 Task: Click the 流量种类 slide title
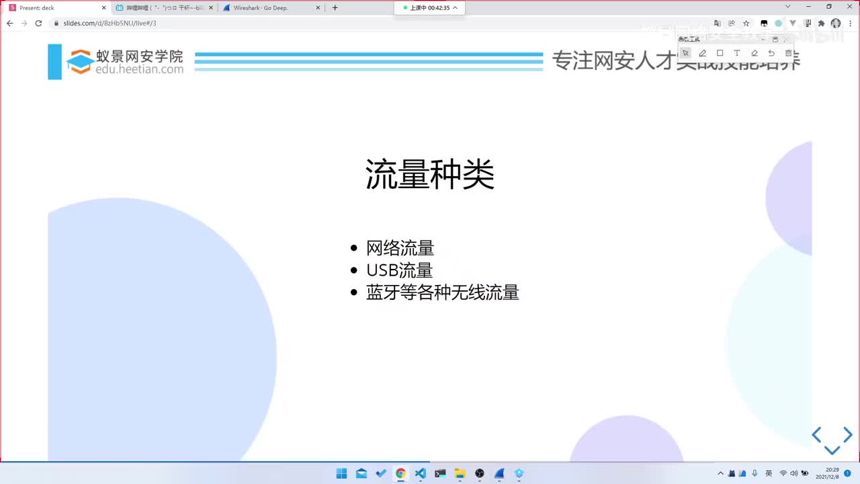[x=430, y=175]
